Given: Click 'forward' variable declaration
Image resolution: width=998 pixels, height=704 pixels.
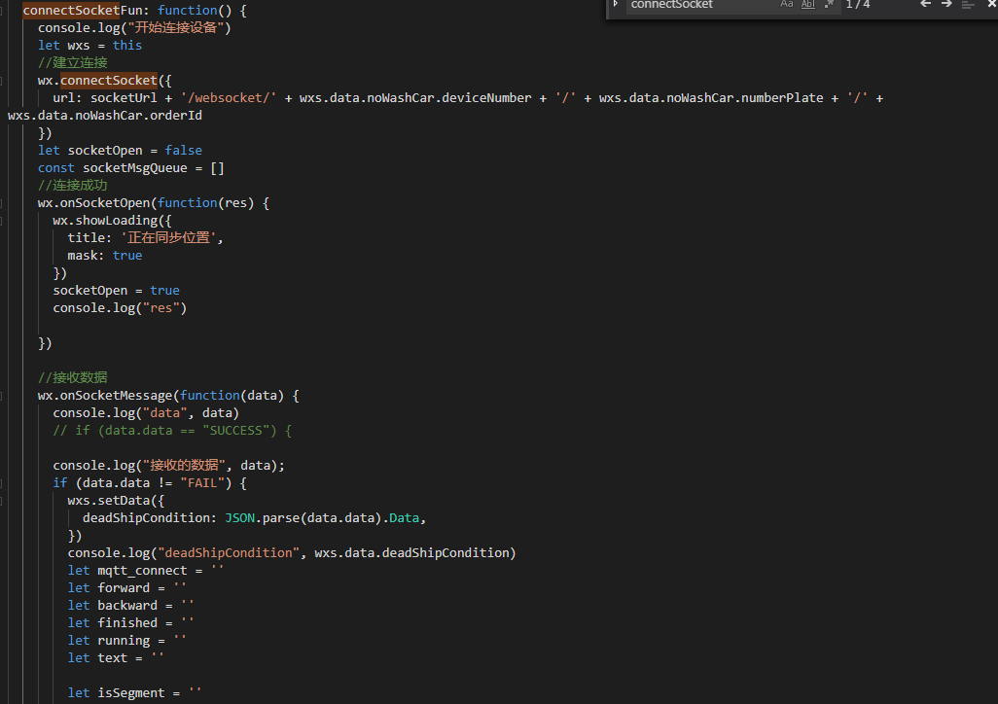Looking at the screenshot, I should (124, 588).
